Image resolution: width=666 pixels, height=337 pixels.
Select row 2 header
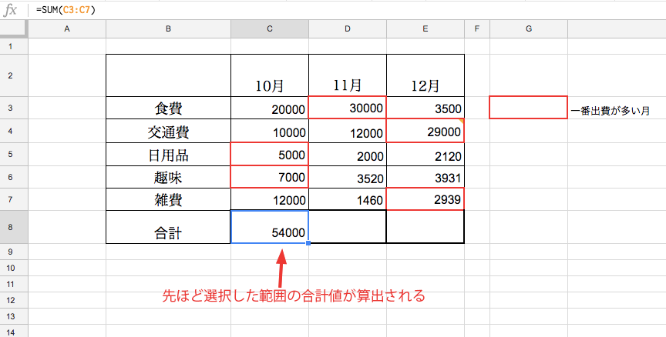coord(13,75)
